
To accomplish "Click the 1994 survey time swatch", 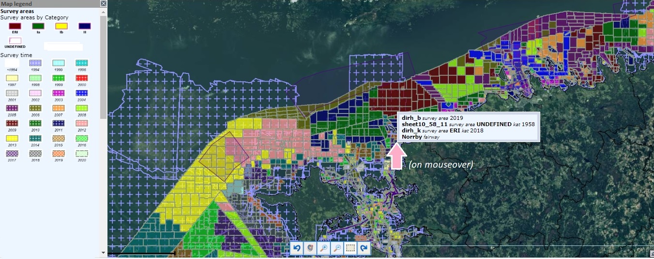I will point(35,63).
